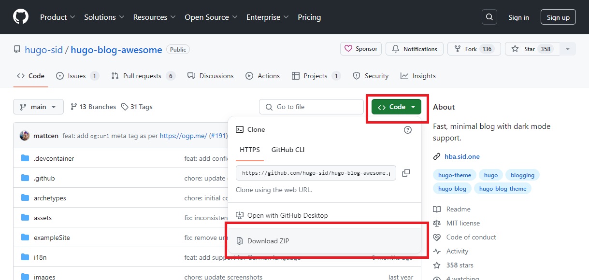Image resolution: width=589 pixels, height=280 pixels.
Task: Click the star icon beside 358 stars
Action: point(437,265)
